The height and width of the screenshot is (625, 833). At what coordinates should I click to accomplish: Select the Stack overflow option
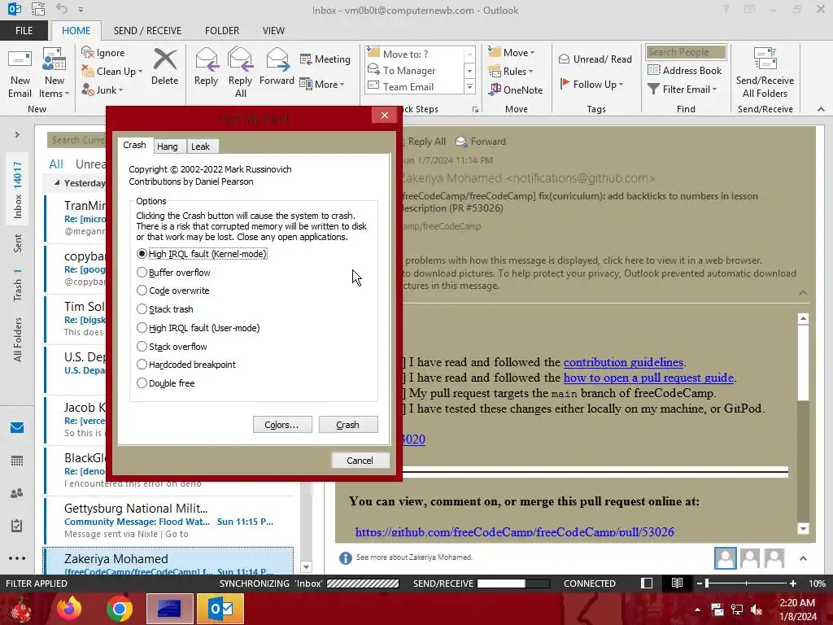pyautogui.click(x=172, y=346)
